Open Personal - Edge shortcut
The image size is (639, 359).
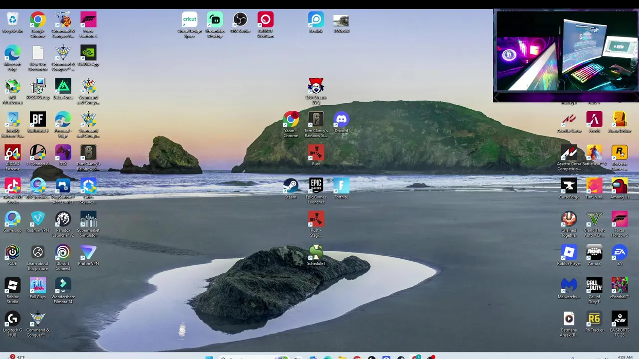[63, 125]
